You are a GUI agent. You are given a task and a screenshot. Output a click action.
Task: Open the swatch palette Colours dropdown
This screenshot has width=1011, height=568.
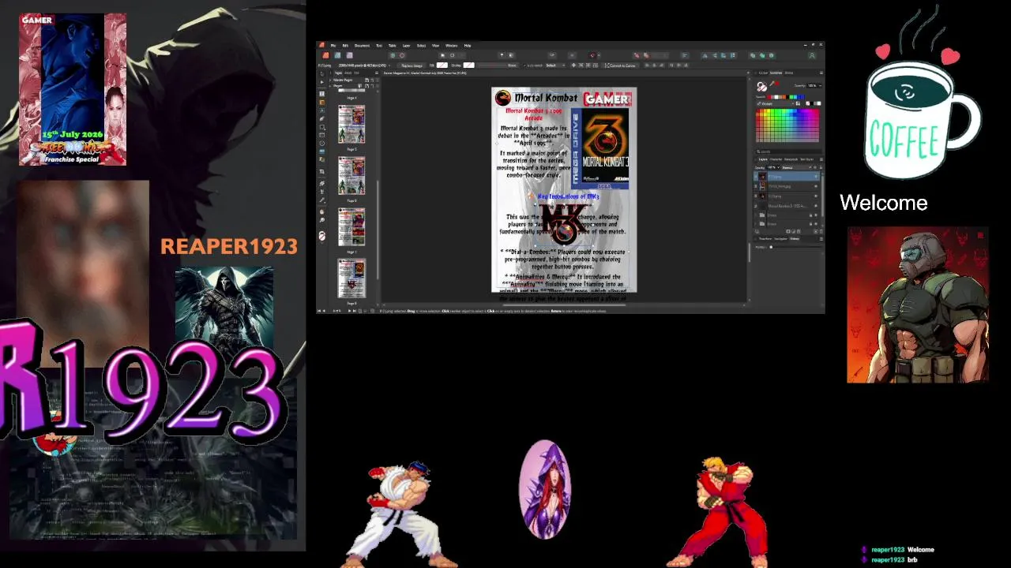tap(775, 103)
